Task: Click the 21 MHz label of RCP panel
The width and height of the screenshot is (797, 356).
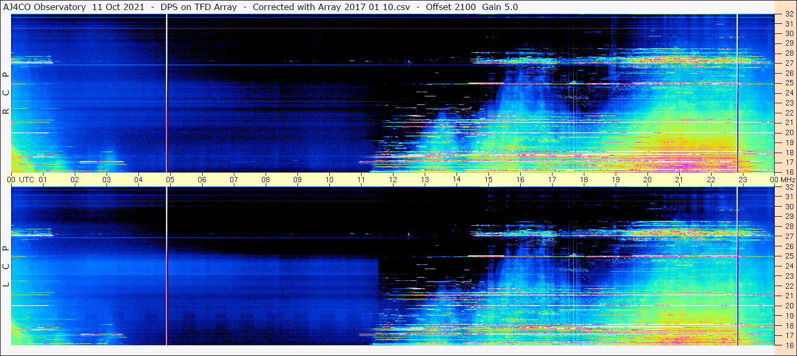Action: coord(789,122)
